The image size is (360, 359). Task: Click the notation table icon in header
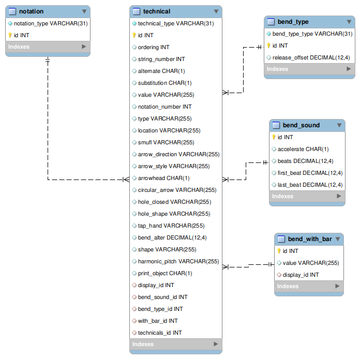point(12,11)
